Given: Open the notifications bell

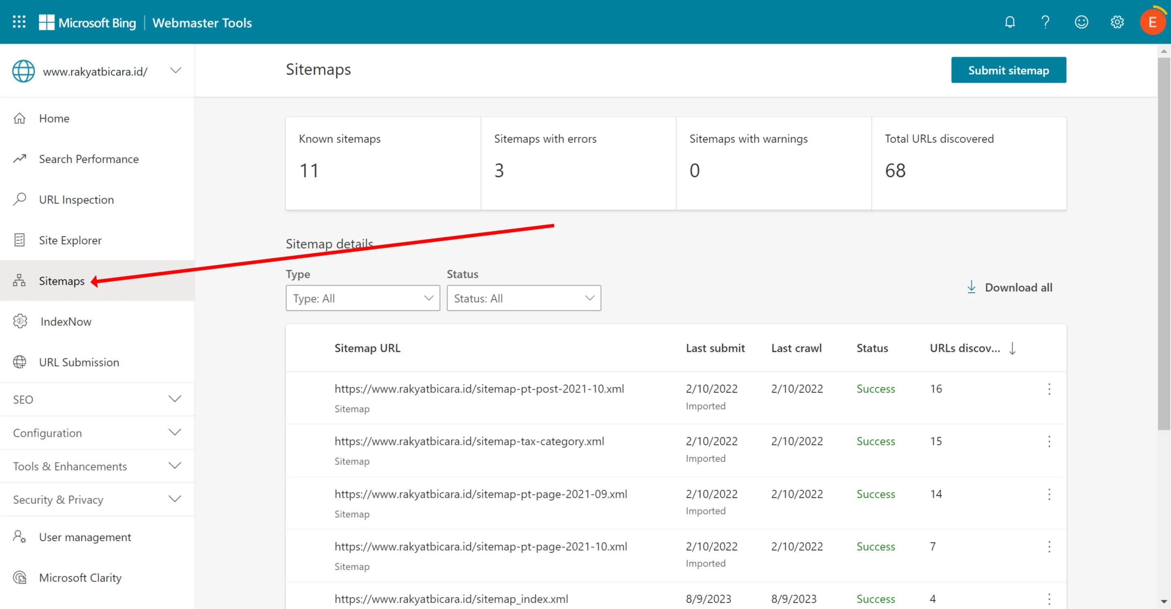Looking at the screenshot, I should tap(1010, 22).
